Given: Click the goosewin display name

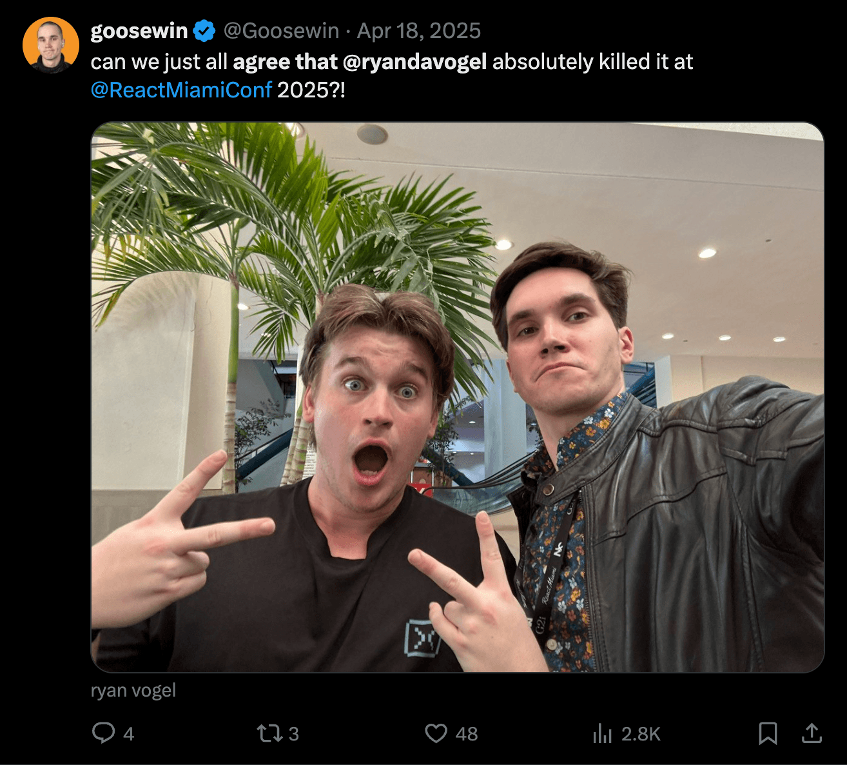Looking at the screenshot, I should coord(139,31).
